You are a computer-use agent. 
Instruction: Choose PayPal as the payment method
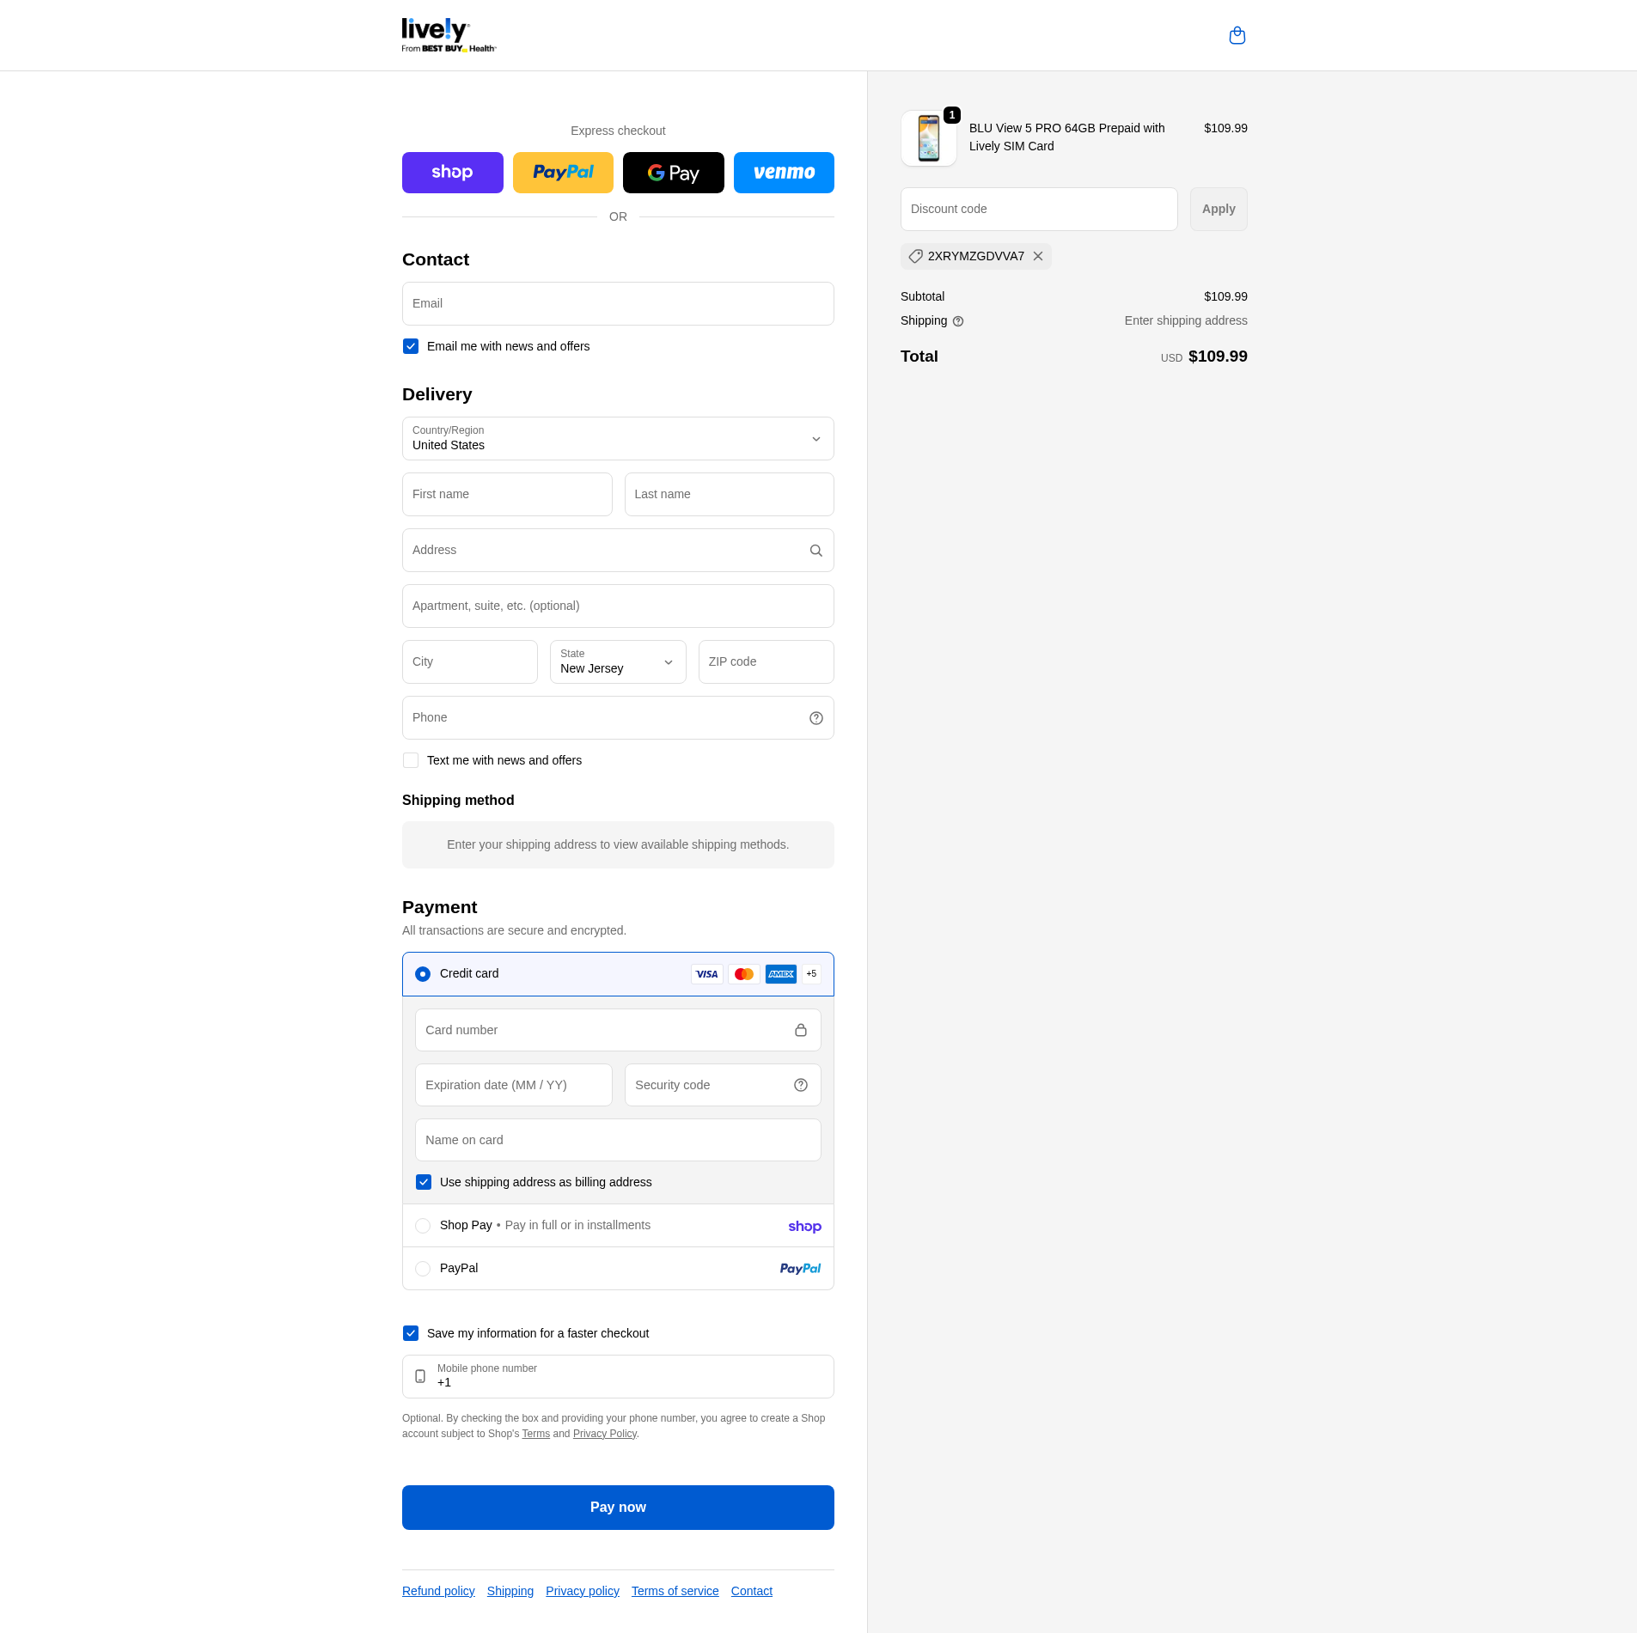[x=423, y=1269]
